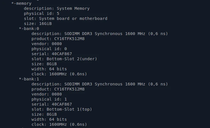
Task: Click the "physical id: 1" line
Action: (49, 99)
